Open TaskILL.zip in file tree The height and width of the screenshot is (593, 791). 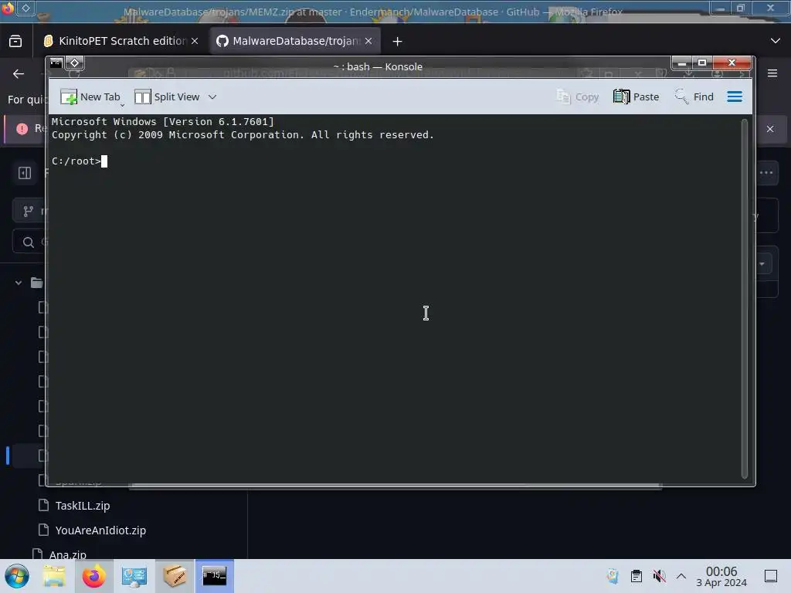(x=83, y=505)
